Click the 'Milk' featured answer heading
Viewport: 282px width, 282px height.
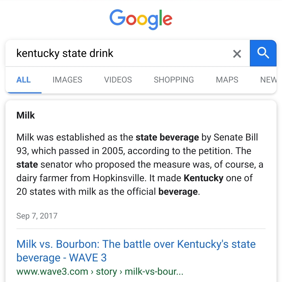point(26,115)
